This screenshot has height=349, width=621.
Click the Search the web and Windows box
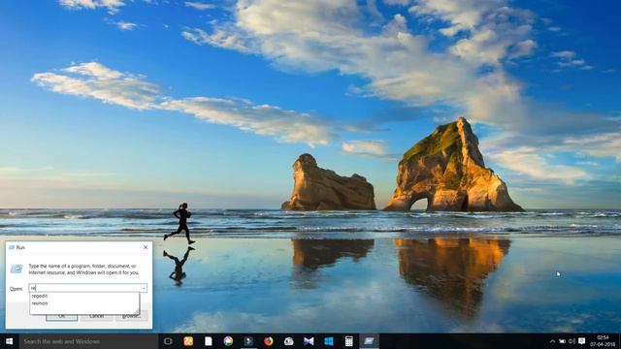(x=88, y=341)
